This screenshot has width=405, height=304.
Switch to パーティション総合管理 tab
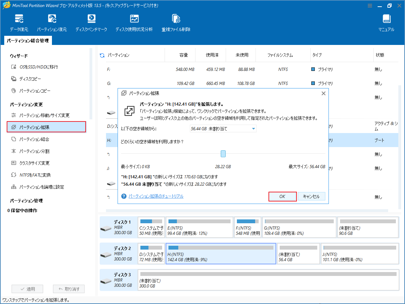coord(27,40)
